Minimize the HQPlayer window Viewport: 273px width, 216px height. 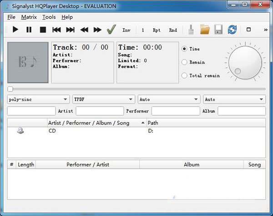coord(234,5)
